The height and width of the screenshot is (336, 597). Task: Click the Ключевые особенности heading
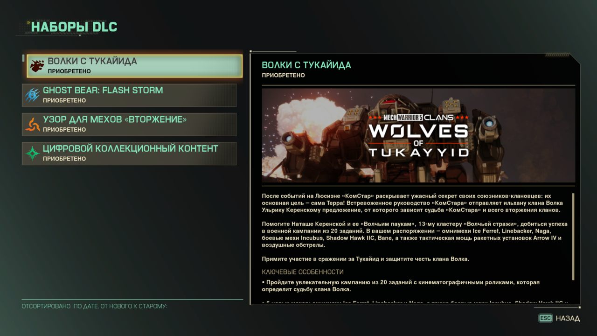coord(303,272)
